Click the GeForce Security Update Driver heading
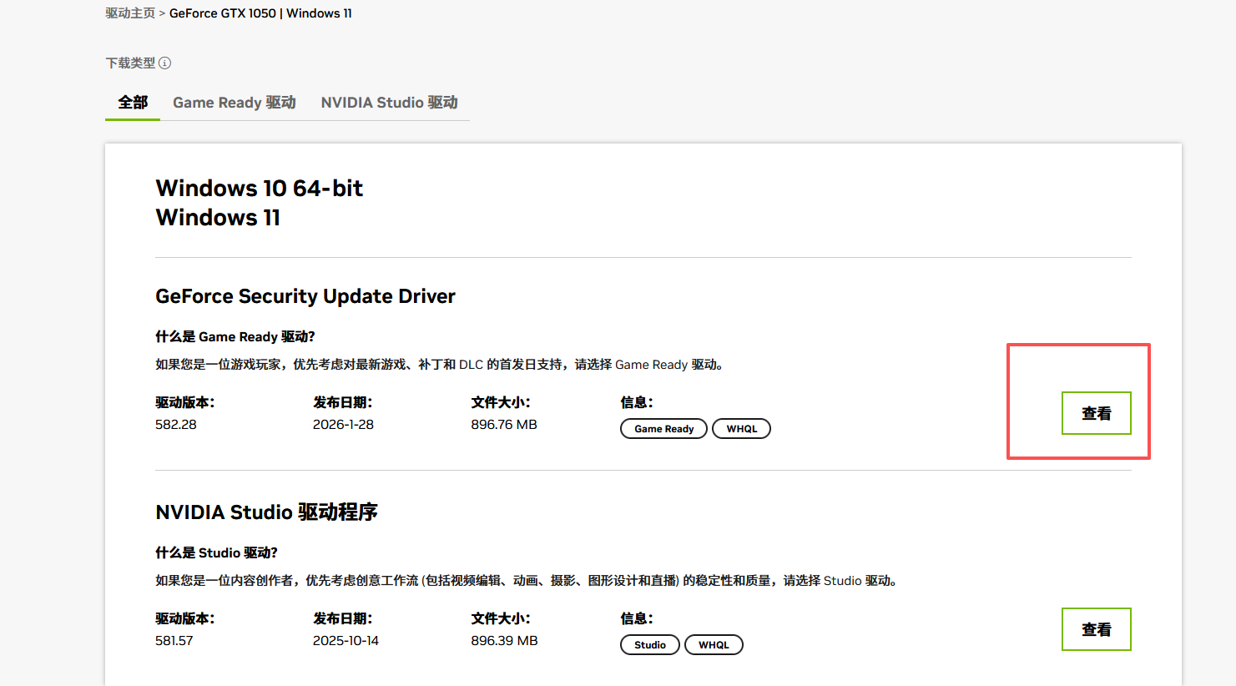The width and height of the screenshot is (1236, 686). [305, 296]
